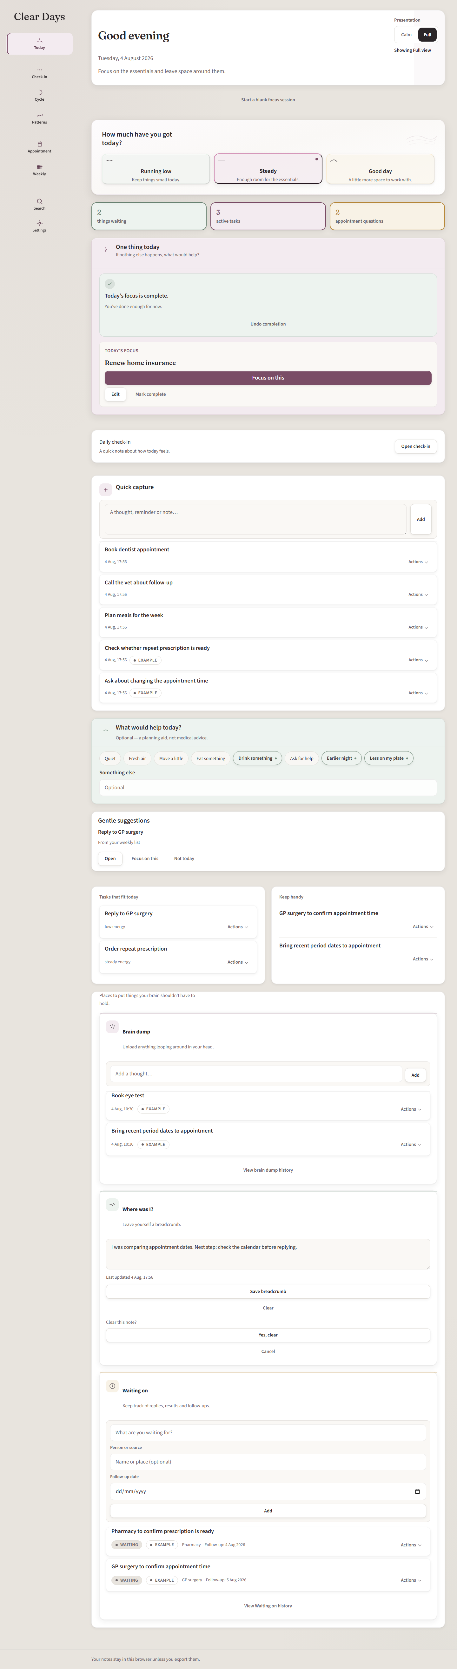Open the things waiting summary card
457x1669 pixels.
click(149, 216)
